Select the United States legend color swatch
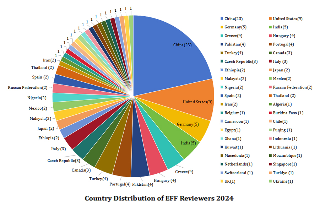This screenshot has width=320, height=211. coord(270,19)
